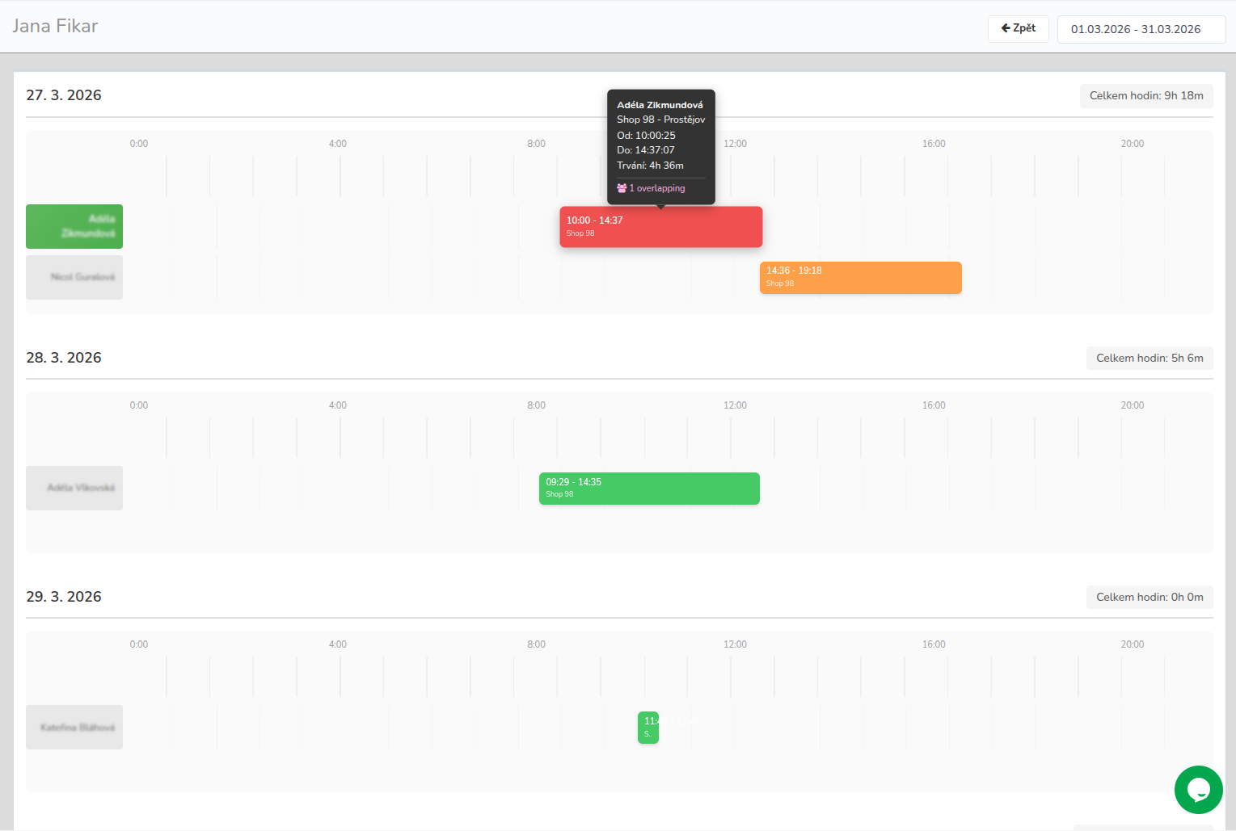
Task: Select the Adéla Vlkovská employee label
Action: [x=74, y=488]
